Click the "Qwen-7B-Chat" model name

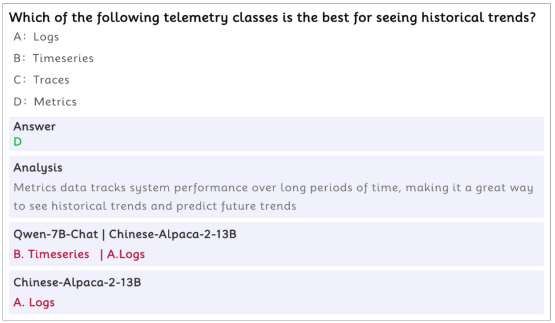tap(55, 234)
